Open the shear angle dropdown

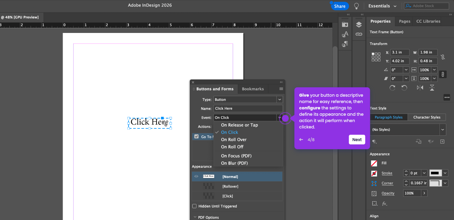point(406,79)
